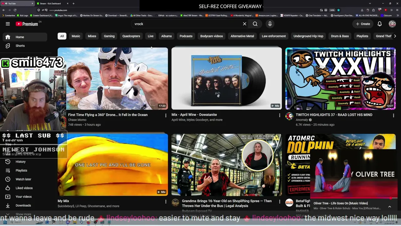Open the Grandma shoplifting spree video title

[227, 203]
